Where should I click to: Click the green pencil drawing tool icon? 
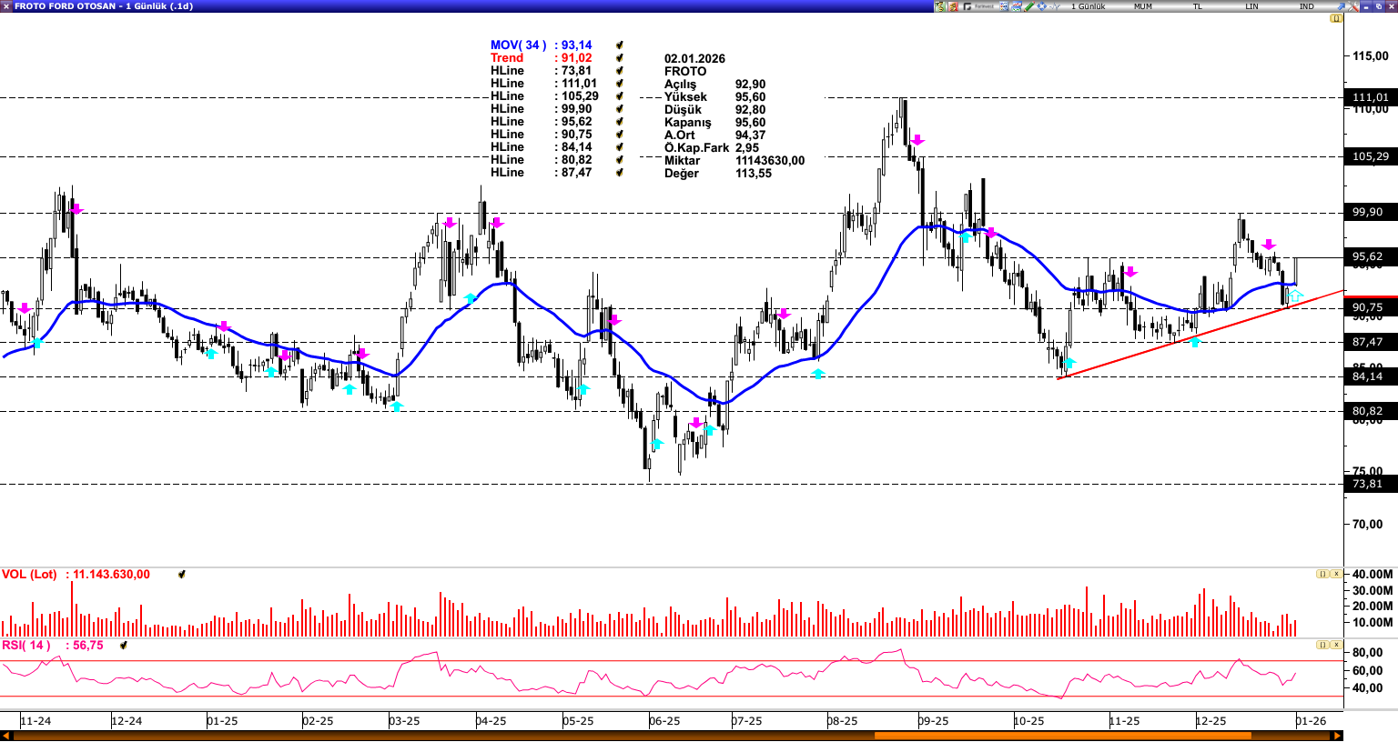1028,6
